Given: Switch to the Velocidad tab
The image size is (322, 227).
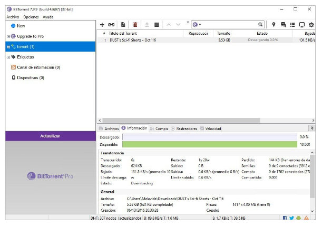Looking at the screenshot, I should click(x=210, y=129).
